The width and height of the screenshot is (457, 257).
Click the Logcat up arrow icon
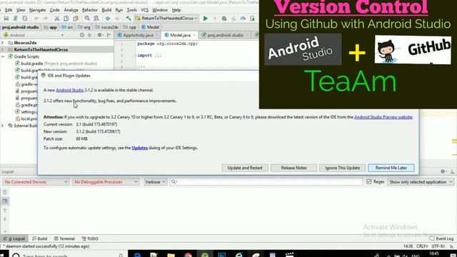pyautogui.click(x=5, y=210)
